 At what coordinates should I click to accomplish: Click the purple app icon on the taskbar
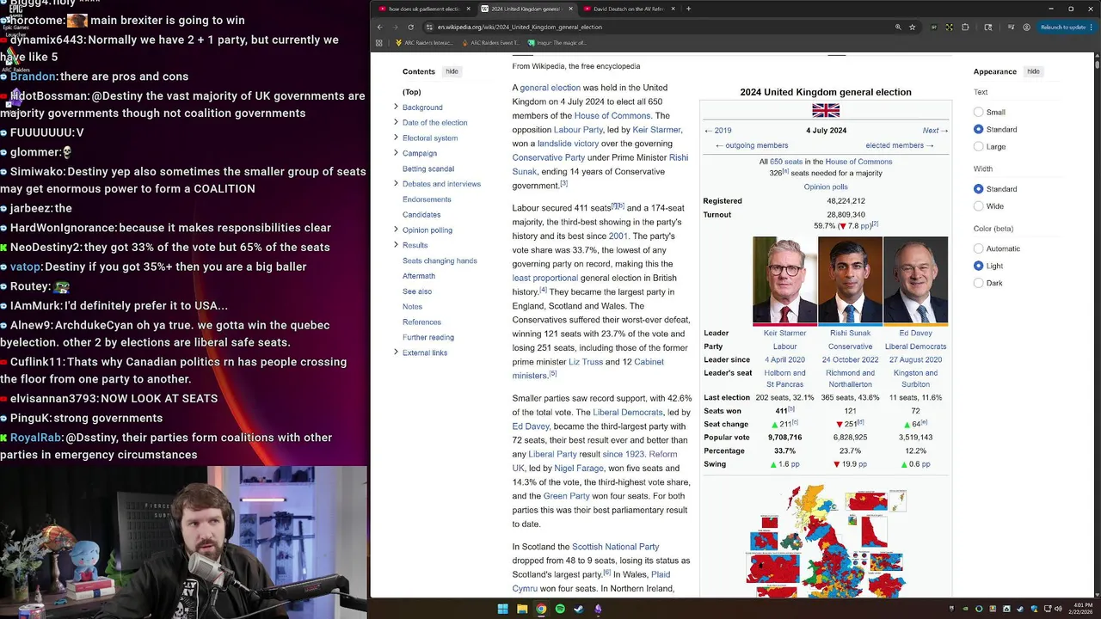[598, 609]
